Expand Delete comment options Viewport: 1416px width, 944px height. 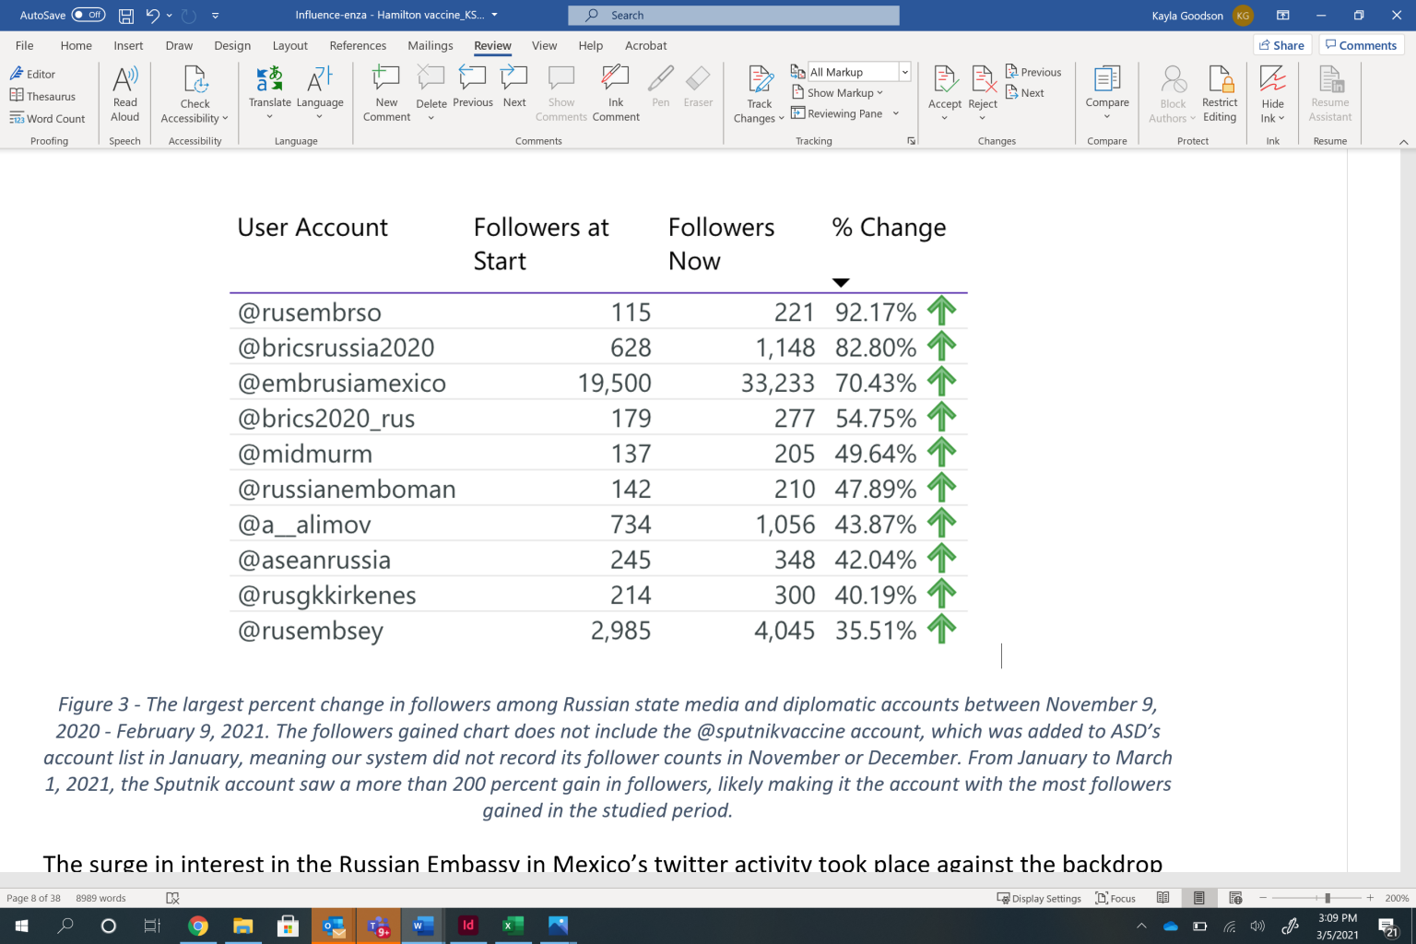click(x=431, y=117)
